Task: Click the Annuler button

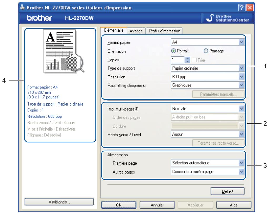Action: point(157,205)
